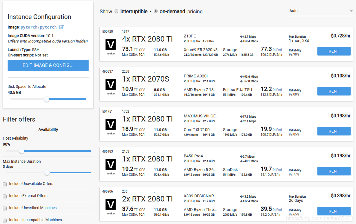356x224 pixels.
Task: Enable Include Unverified Machines checkbox
Action: click(x=5, y=208)
